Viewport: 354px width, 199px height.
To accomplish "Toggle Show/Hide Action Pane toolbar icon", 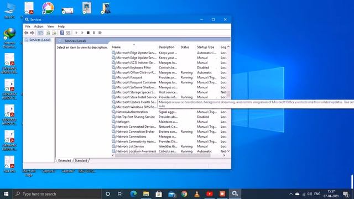I will pyautogui.click(x=68, y=33).
